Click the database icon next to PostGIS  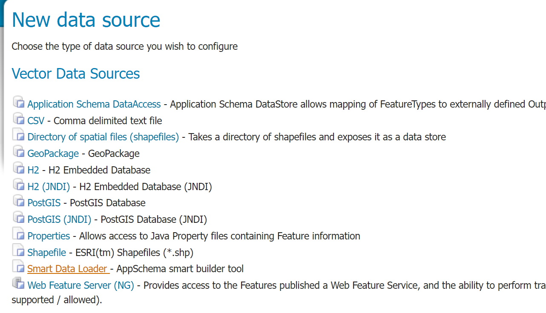click(18, 201)
